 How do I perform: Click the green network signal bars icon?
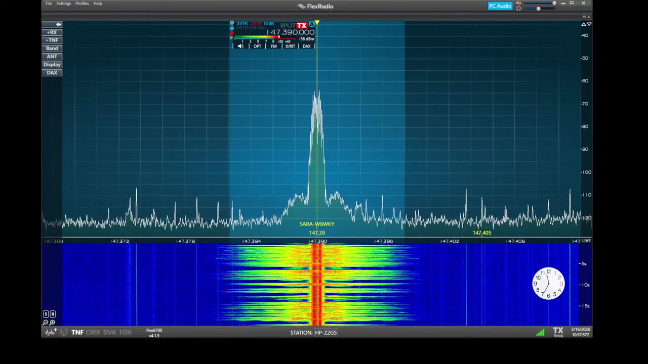click(540, 332)
